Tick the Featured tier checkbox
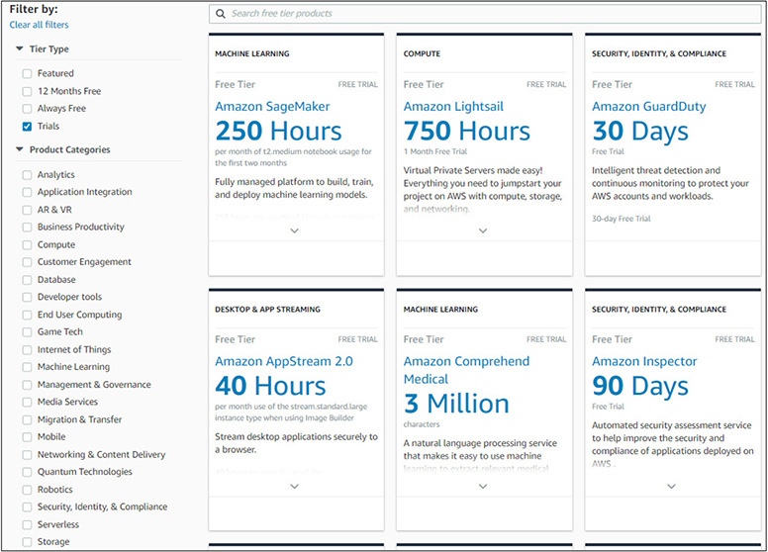The width and height of the screenshot is (768, 552). (x=27, y=73)
